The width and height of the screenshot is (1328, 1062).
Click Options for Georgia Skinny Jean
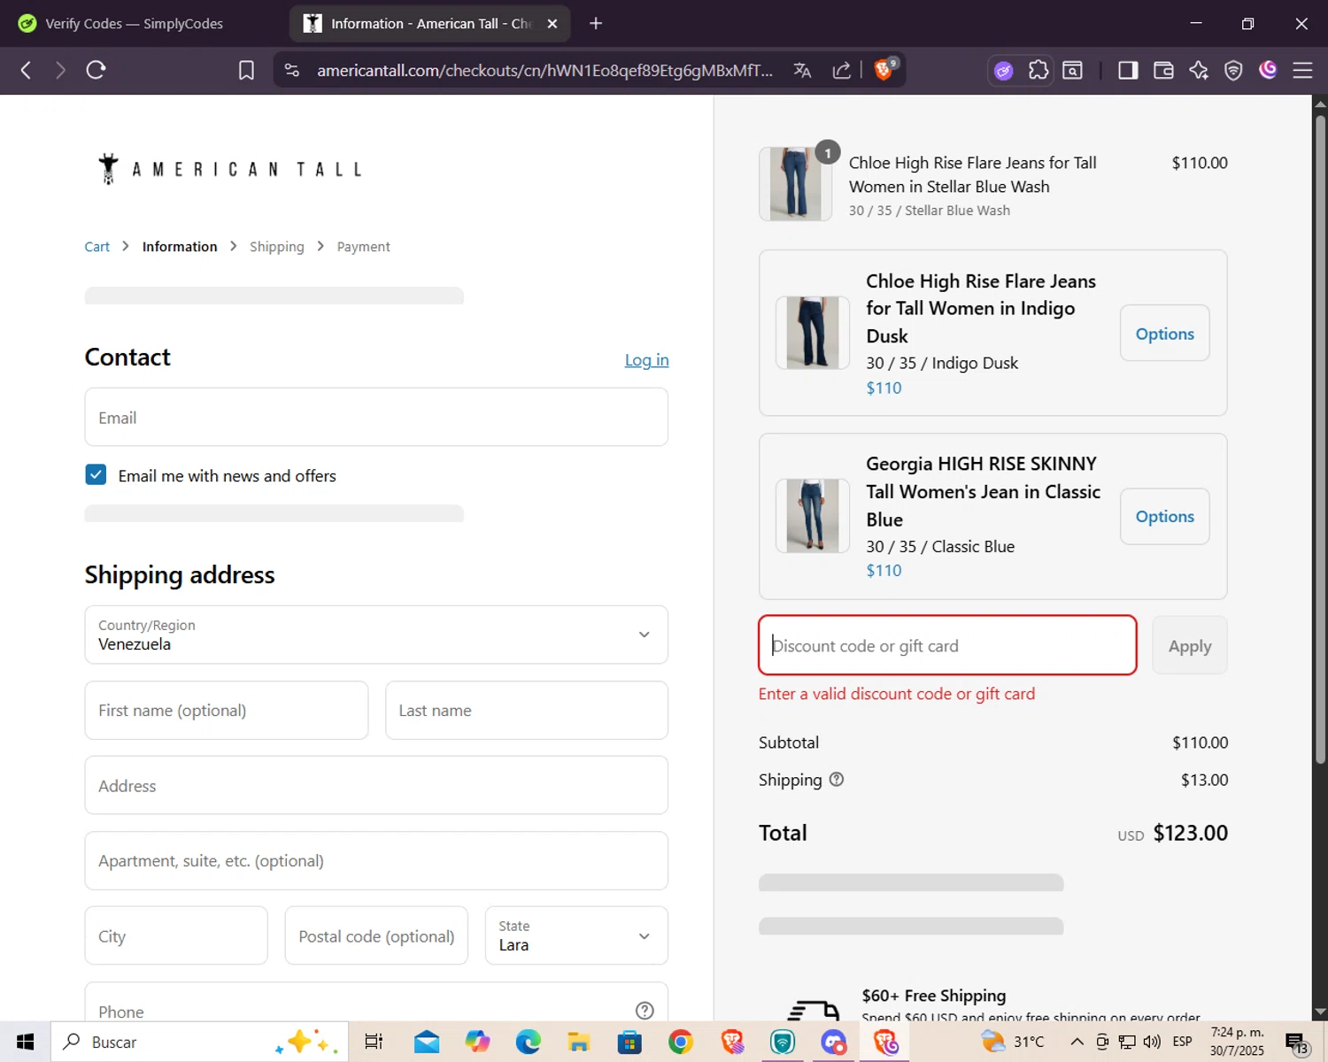[x=1164, y=516]
